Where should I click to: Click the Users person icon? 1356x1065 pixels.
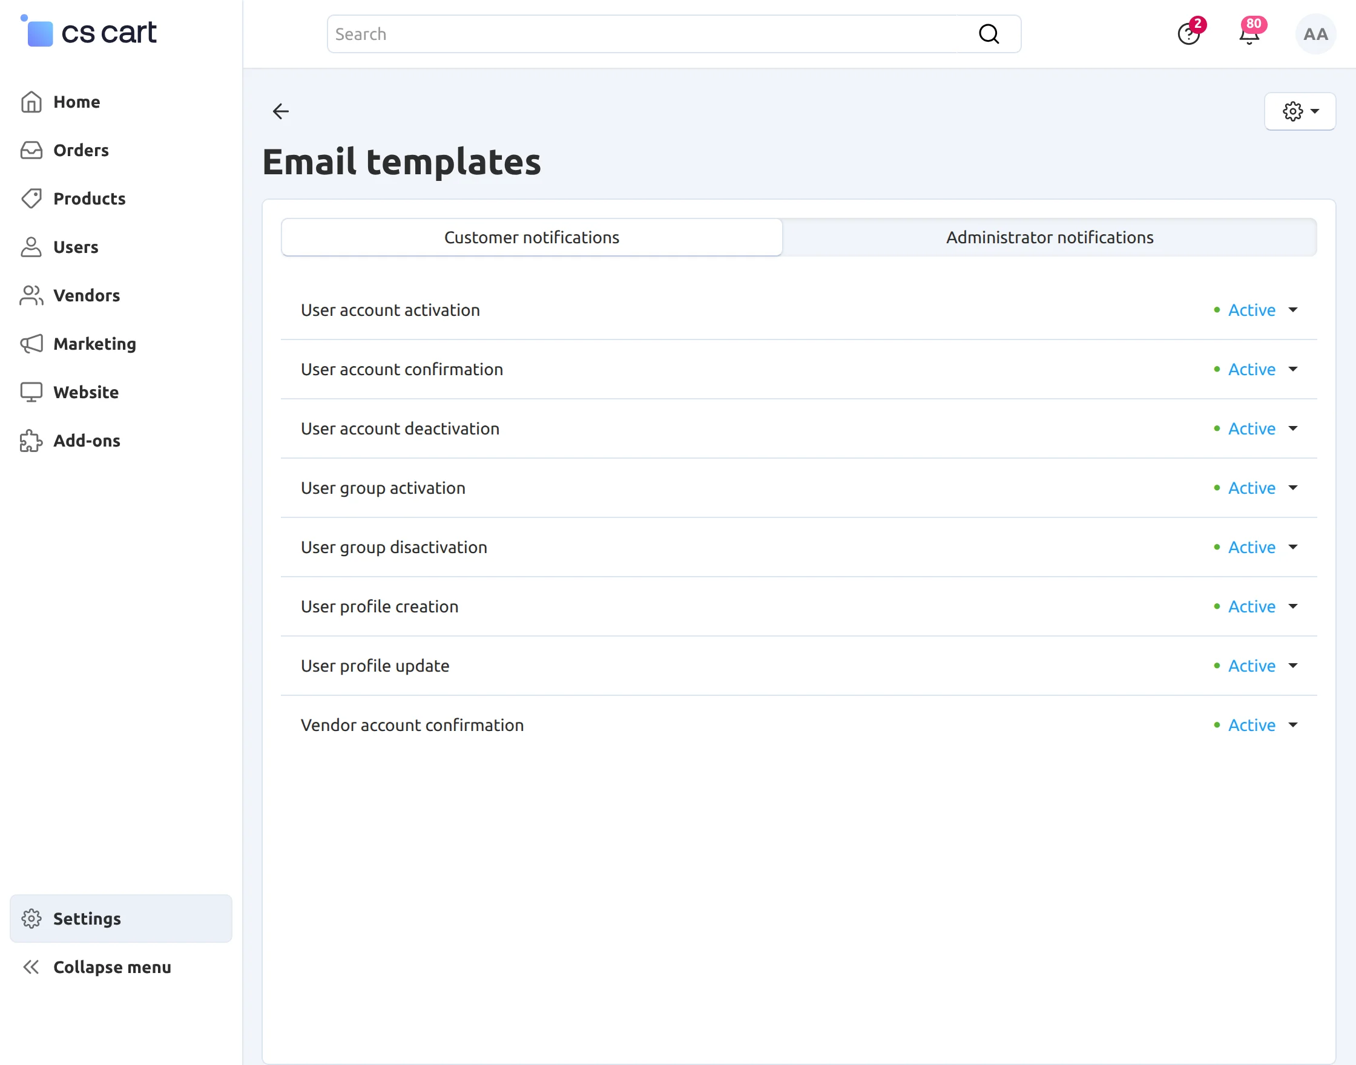pos(31,247)
